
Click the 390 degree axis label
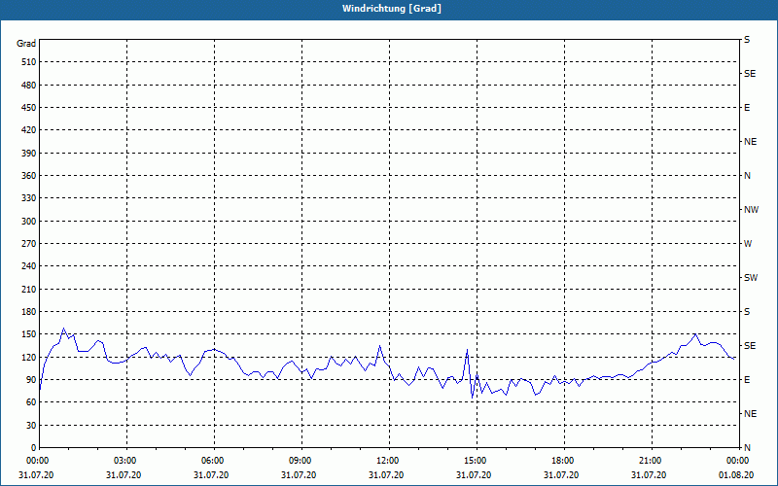click(29, 154)
